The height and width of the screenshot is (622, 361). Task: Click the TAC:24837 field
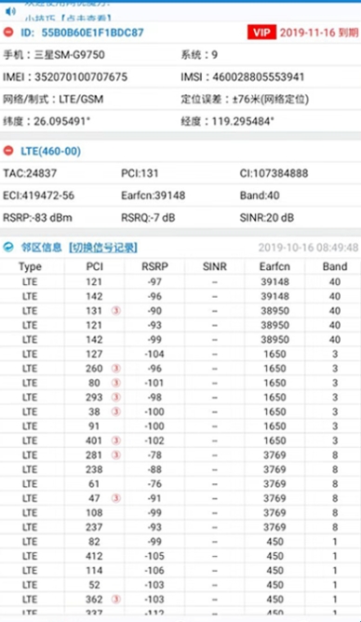tap(30, 173)
